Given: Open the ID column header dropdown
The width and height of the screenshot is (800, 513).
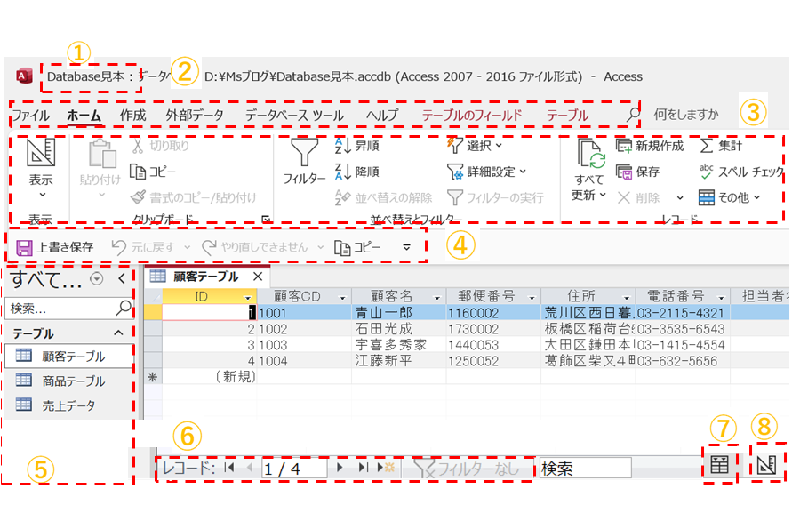Looking at the screenshot, I should (247, 296).
